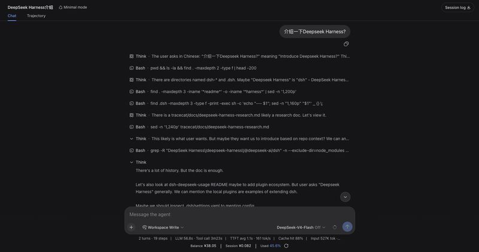Click the refresh icon beside Used 45.6%
The image size is (479, 252).
(x=286, y=246)
